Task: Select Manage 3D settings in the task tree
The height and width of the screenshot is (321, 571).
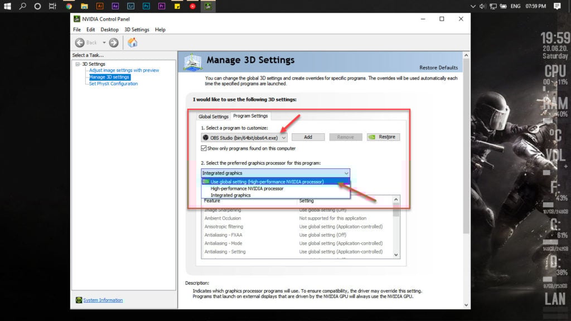Action: [x=109, y=77]
